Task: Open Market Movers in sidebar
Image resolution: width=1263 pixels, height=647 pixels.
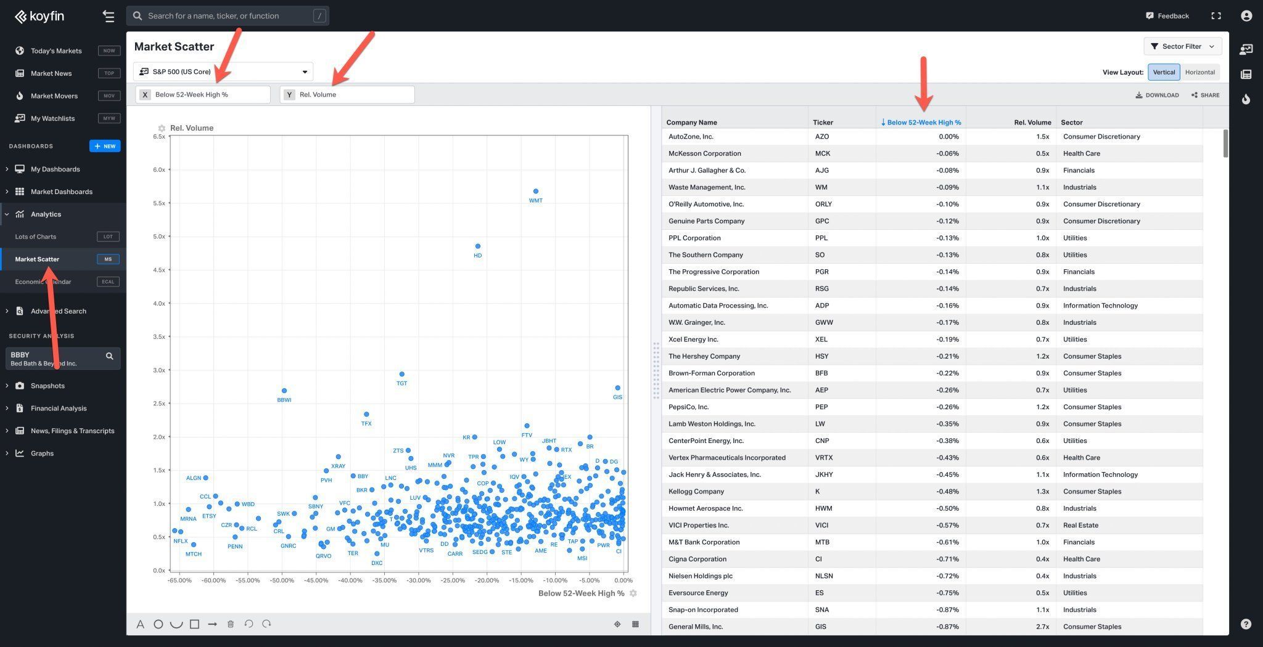Action: (x=63, y=96)
